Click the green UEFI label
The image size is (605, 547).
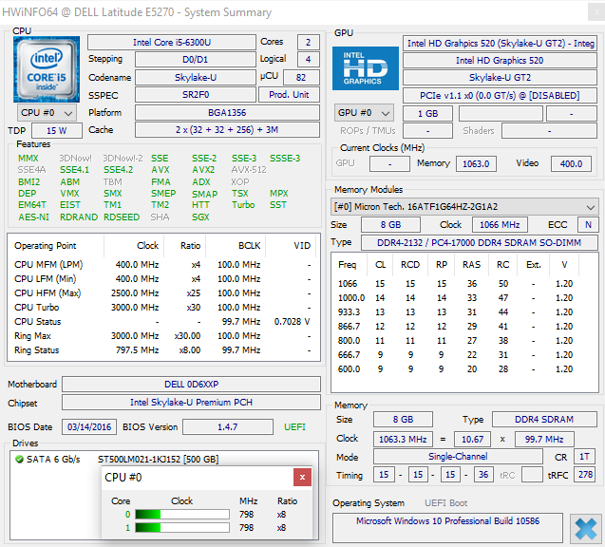point(294,427)
